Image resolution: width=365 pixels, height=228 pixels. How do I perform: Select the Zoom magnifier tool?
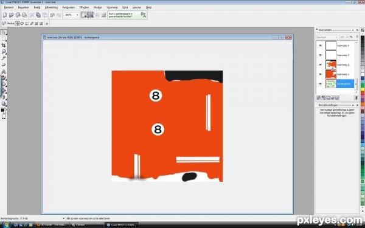point(4,52)
